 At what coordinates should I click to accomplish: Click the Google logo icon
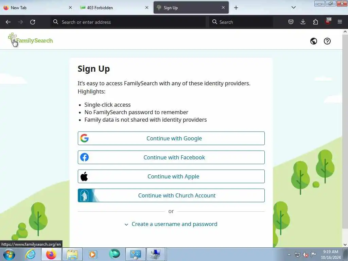84,138
